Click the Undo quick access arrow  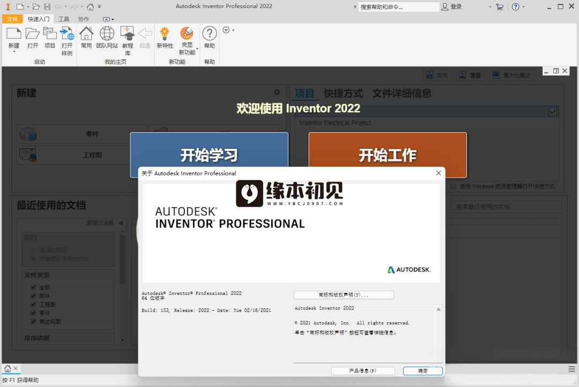(x=58, y=6)
